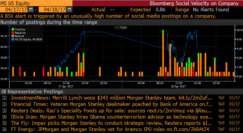Click the 40.20 price axis label
The width and height of the screenshot is (243, 133).
(4, 36)
